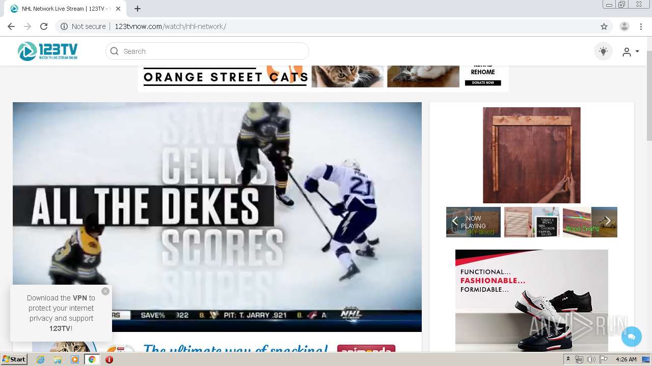Click Donate Now in cats banner
The width and height of the screenshot is (652, 366).
click(x=483, y=83)
